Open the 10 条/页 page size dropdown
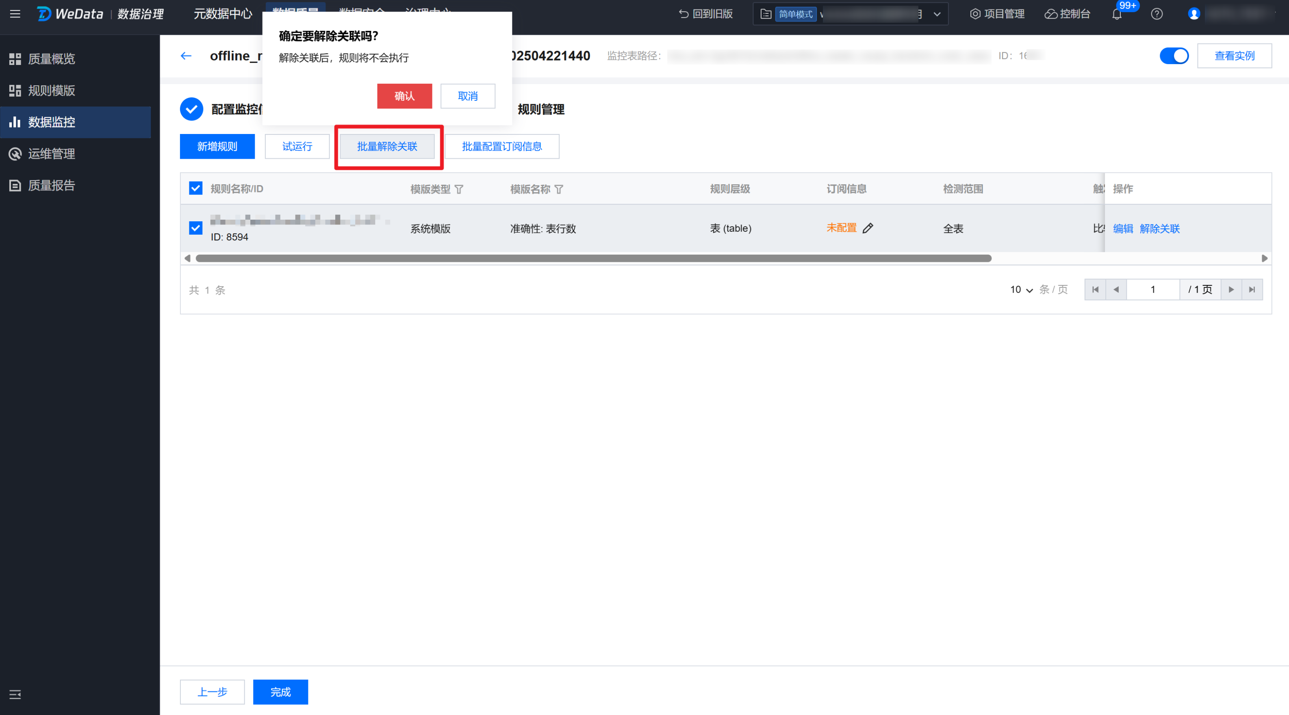The image size is (1289, 715). tap(1021, 289)
